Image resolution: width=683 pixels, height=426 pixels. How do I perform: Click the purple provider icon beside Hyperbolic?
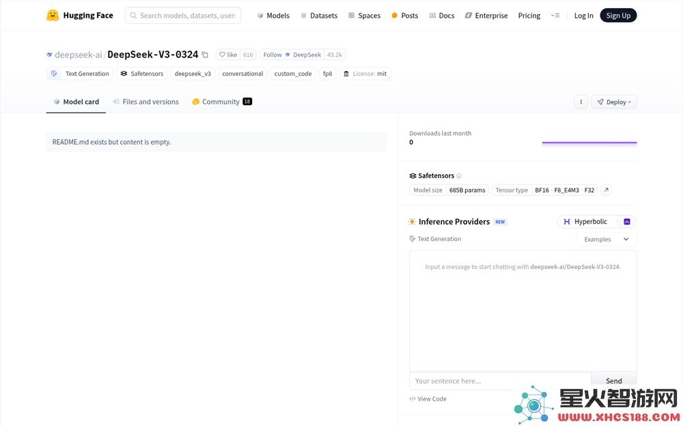click(627, 222)
